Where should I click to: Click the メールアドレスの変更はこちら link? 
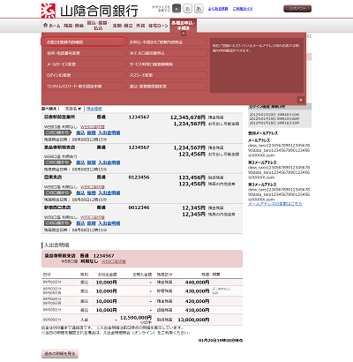[x=275, y=204]
